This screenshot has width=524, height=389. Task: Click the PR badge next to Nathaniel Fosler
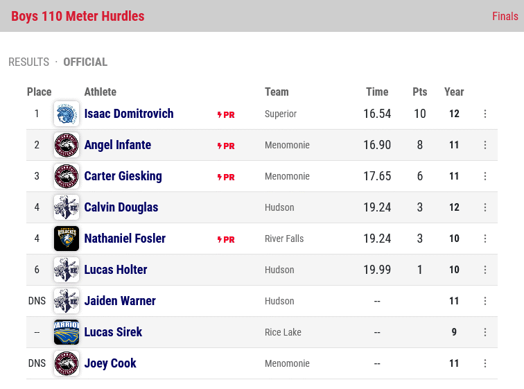point(226,239)
